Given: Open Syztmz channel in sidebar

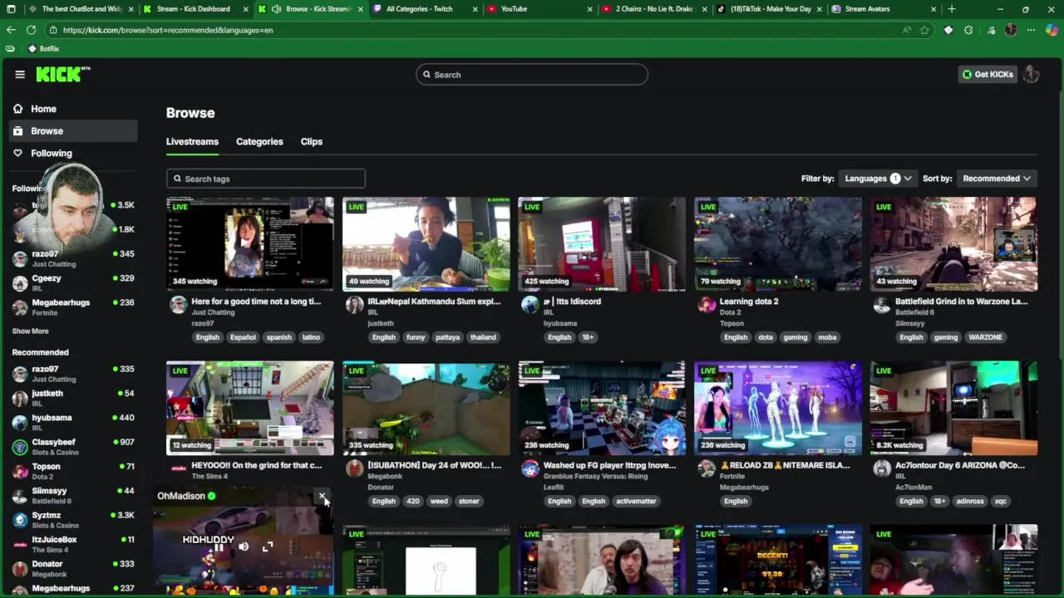Looking at the screenshot, I should [x=73, y=520].
